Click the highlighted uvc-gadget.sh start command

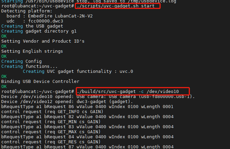tap(116, 6)
